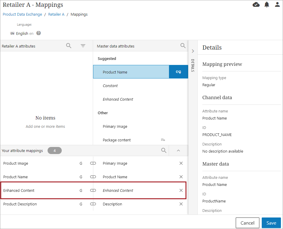Collapse the attribute mappings section
The height and width of the screenshot is (229, 283).
tap(178, 151)
